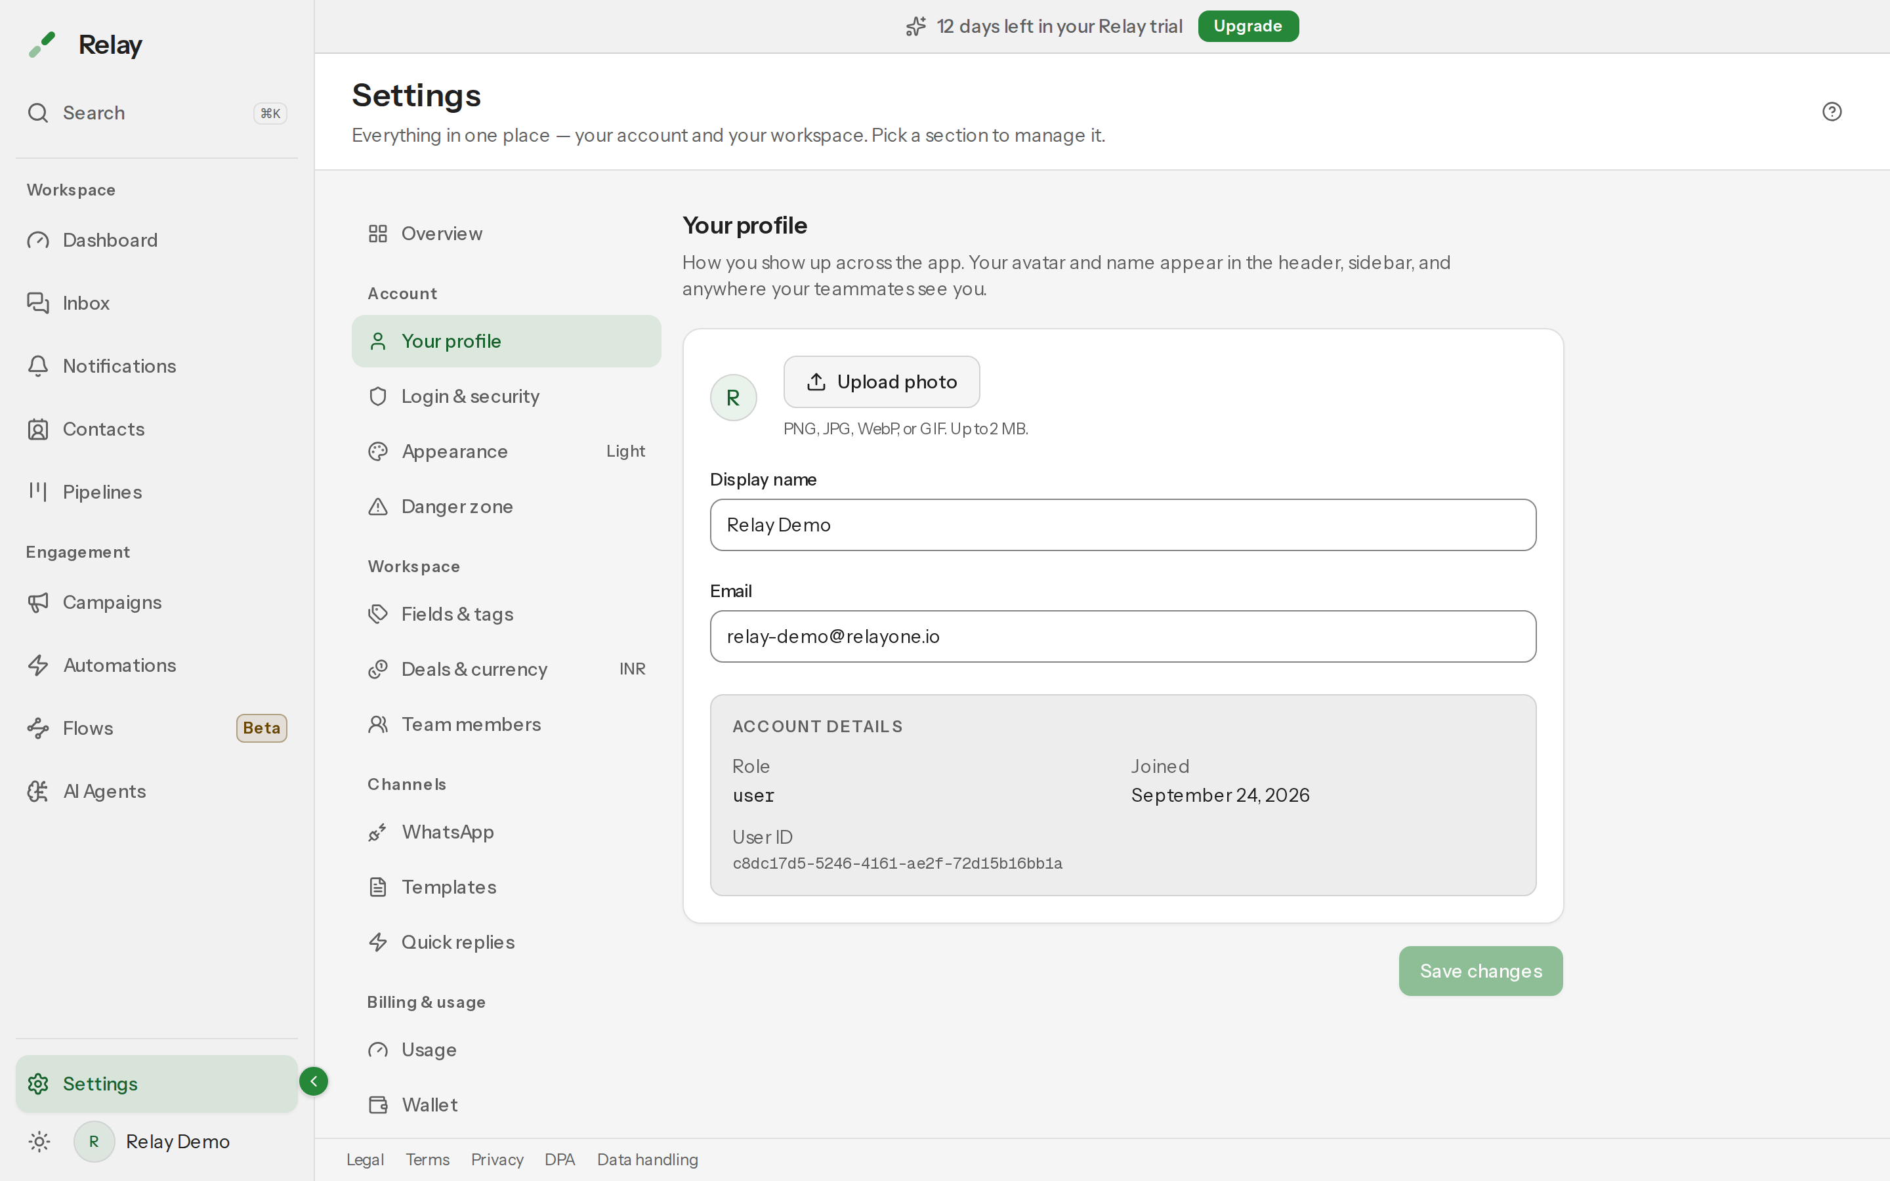Click Save changes button
Image resolution: width=1890 pixels, height=1181 pixels.
click(x=1480, y=971)
